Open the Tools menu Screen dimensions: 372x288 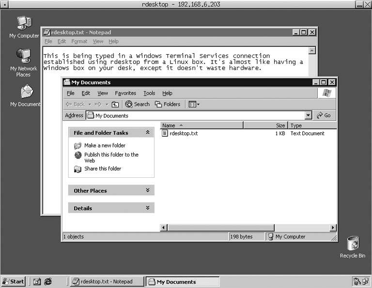[x=149, y=93]
